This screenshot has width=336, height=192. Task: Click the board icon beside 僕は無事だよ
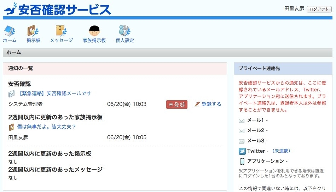12,127
